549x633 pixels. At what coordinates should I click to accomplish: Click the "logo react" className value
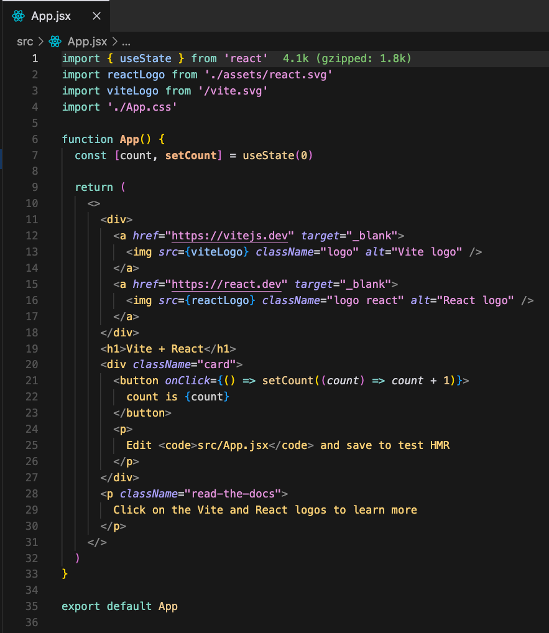pyautogui.click(x=366, y=300)
